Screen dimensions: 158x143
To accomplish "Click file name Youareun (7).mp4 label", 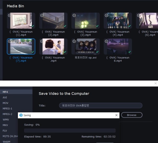I will coord(21,59).
